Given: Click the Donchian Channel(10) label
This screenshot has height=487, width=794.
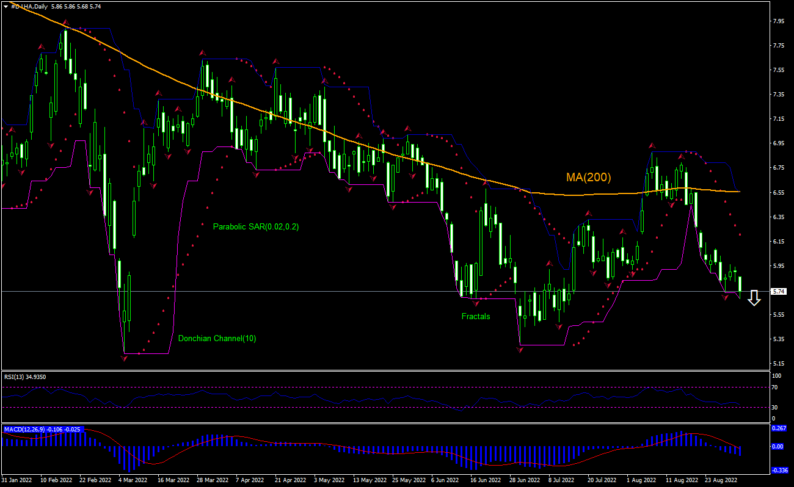Looking at the screenshot, I should [217, 338].
